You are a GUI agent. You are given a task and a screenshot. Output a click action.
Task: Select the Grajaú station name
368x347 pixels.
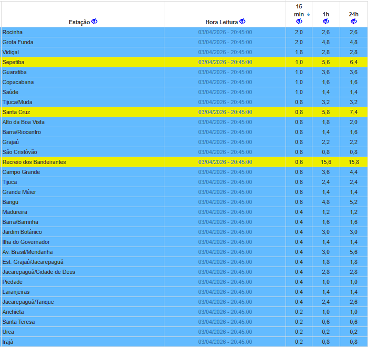[10, 142]
